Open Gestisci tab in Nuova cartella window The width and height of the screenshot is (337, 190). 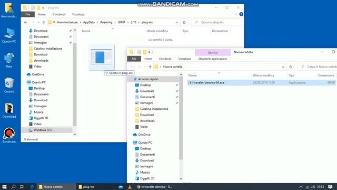(213, 53)
